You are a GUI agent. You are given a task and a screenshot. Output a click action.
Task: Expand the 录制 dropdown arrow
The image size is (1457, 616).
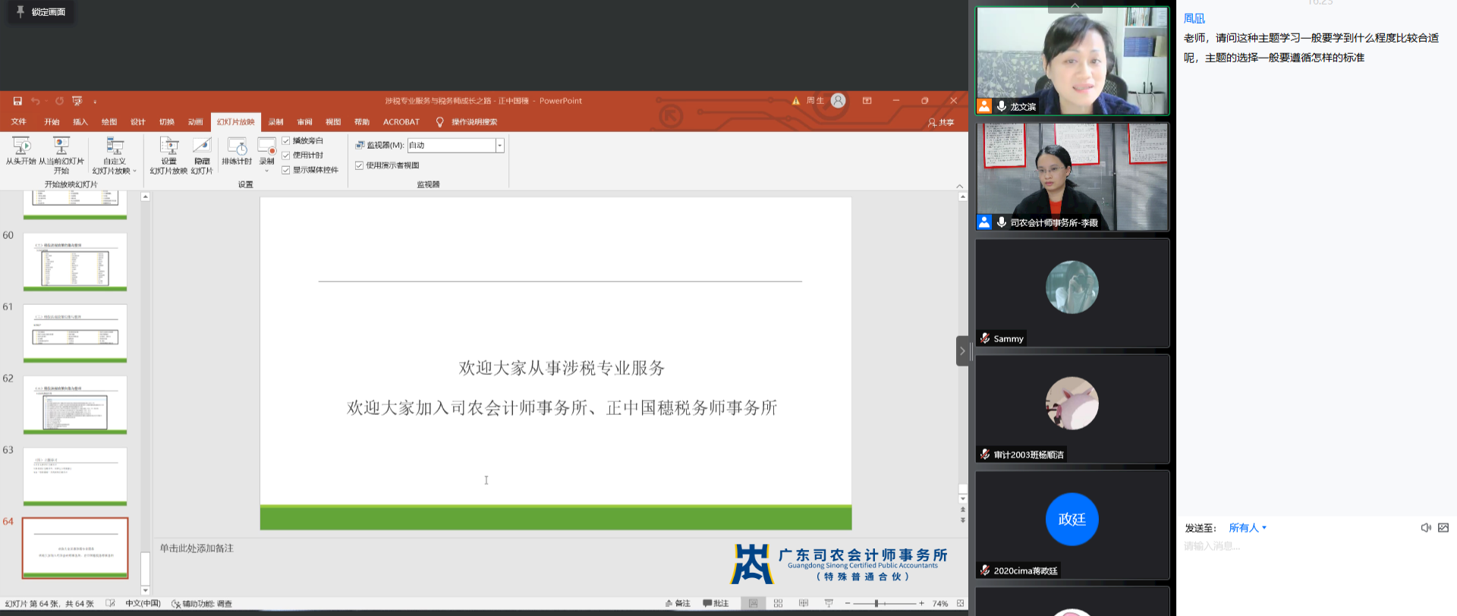pyautogui.click(x=267, y=171)
